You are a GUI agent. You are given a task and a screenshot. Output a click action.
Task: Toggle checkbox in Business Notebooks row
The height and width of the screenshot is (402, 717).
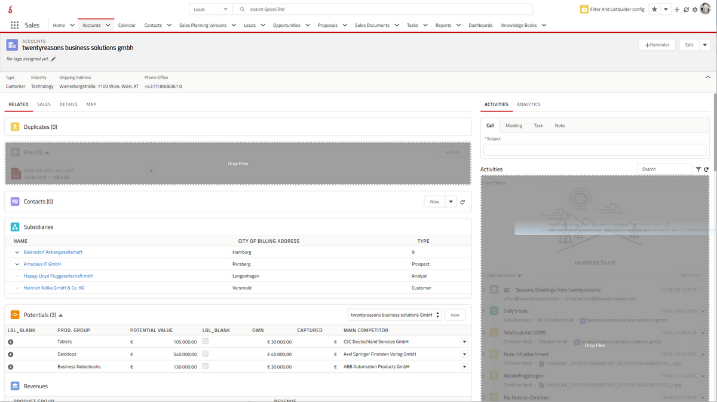coord(205,366)
